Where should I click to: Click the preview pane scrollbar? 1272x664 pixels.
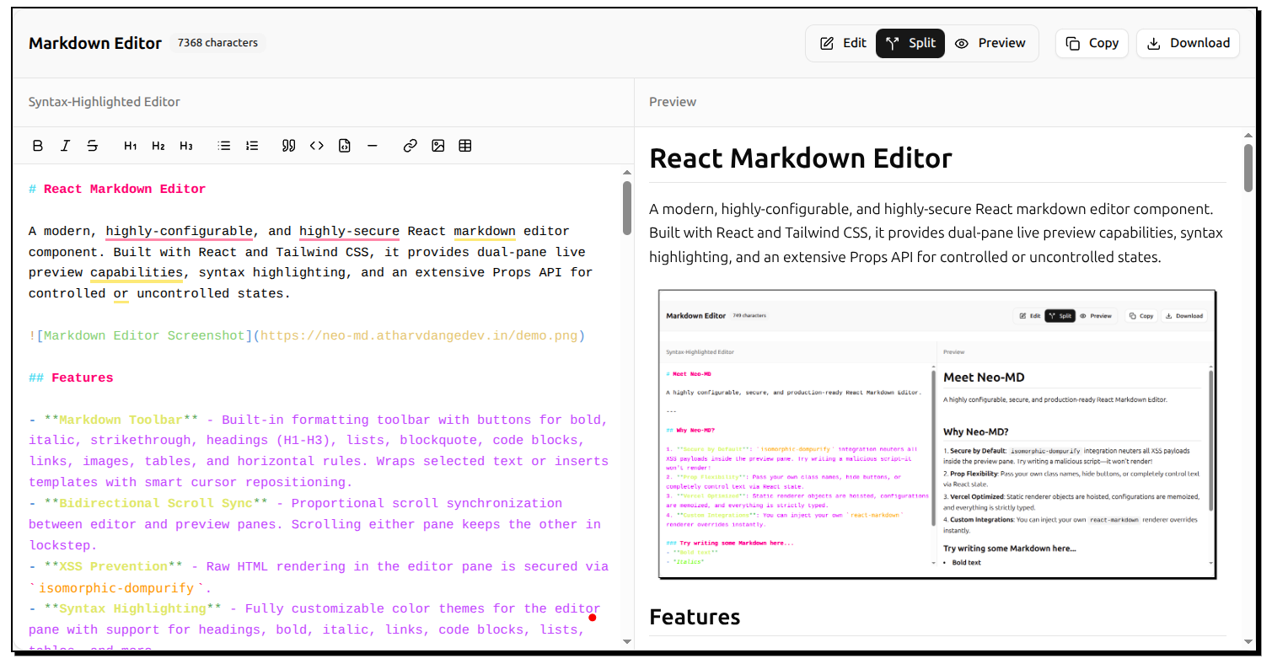click(x=1247, y=167)
